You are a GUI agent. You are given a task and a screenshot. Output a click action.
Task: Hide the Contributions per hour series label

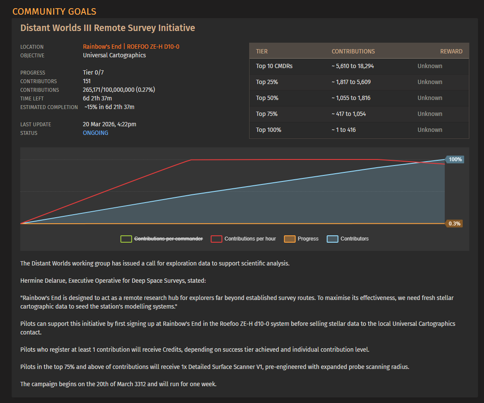[250, 239]
